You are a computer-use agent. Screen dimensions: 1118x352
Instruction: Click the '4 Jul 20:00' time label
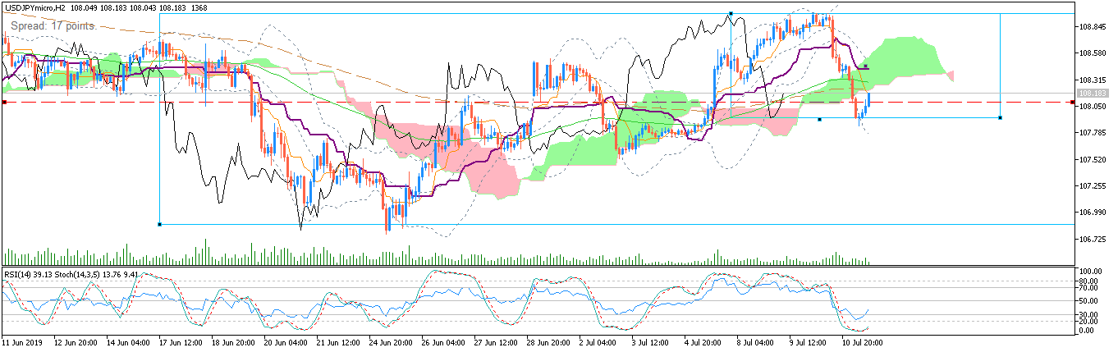702,341
